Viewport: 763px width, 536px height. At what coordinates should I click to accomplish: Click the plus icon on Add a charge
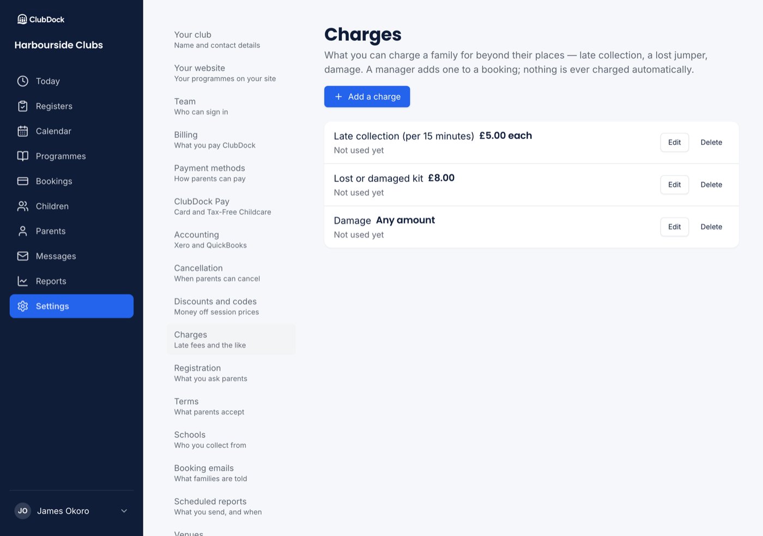pyautogui.click(x=338, y=96)
